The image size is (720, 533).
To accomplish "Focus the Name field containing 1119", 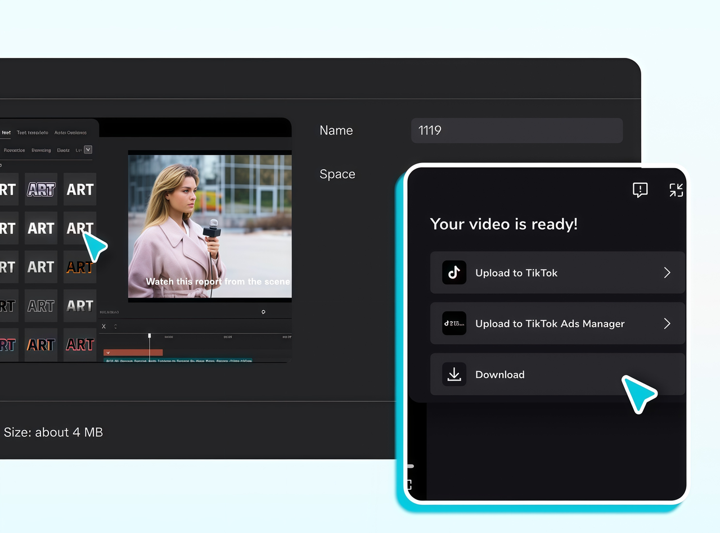I will point(517,130).
